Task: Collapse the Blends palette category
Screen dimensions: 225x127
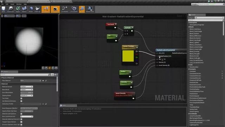Action: pyautogui.click(x=189, y=27)
